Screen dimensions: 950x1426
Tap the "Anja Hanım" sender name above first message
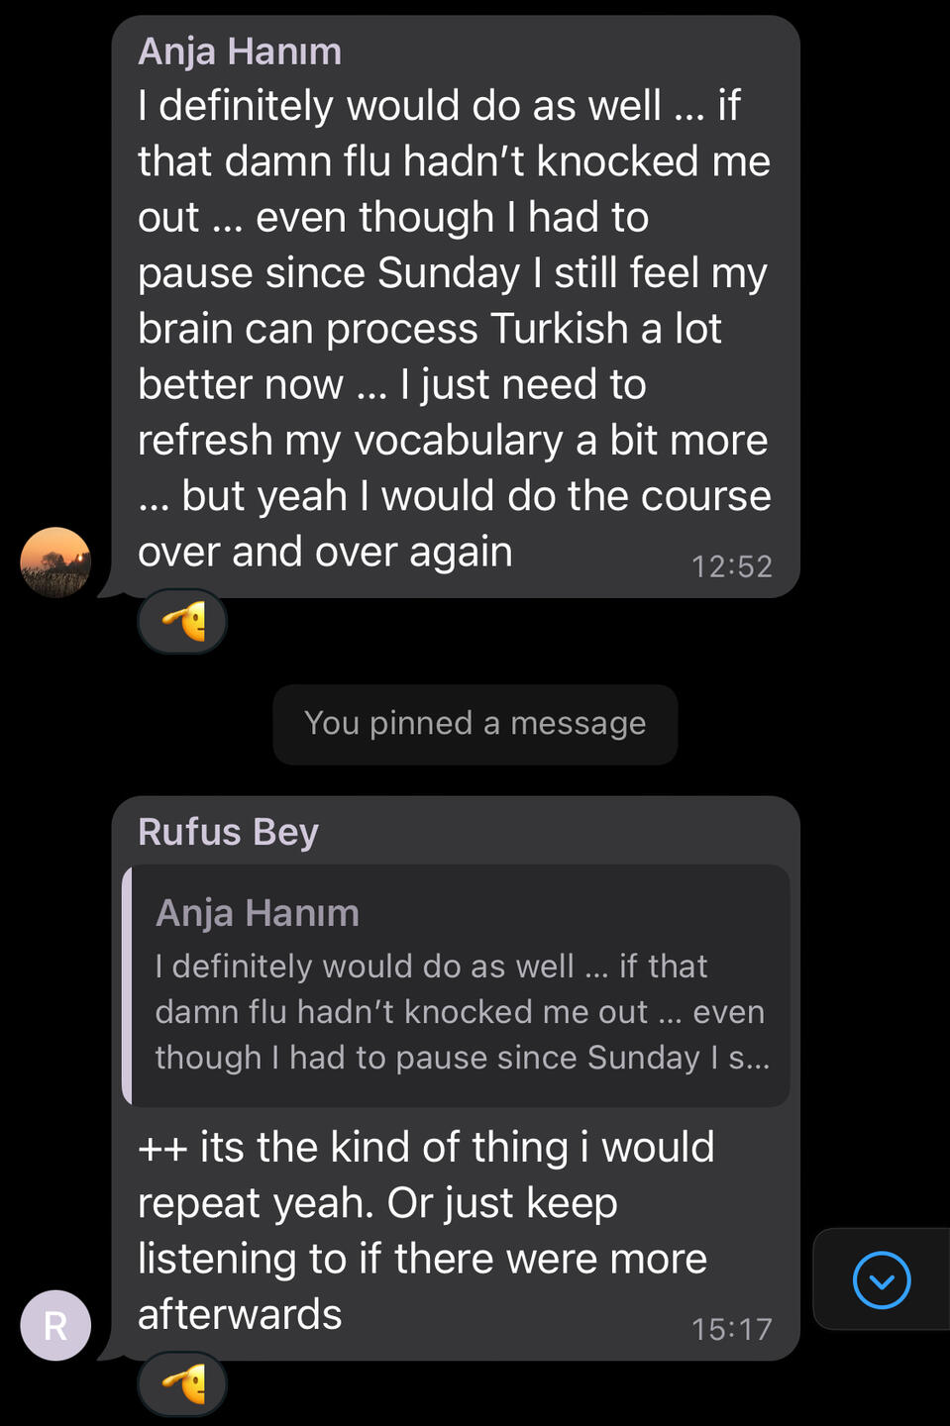point(240,51)
